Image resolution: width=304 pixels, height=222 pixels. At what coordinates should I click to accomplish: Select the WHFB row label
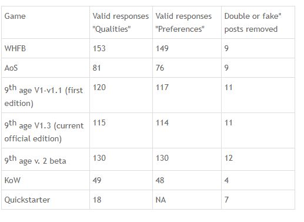(x=15, y=48)
